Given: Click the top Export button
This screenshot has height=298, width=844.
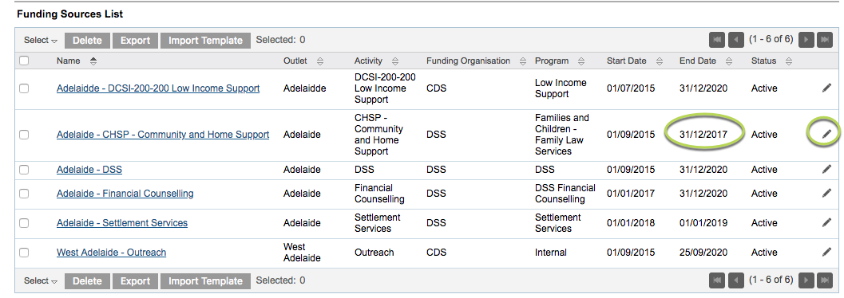Looking at the screenshot, I should coord(135,41).
